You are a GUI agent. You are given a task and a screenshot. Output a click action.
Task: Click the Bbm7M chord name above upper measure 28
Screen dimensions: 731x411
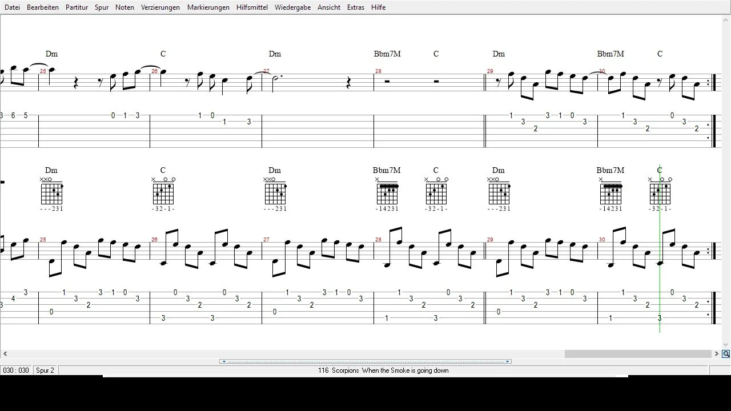pyautogui.click(x=387, y=54)
